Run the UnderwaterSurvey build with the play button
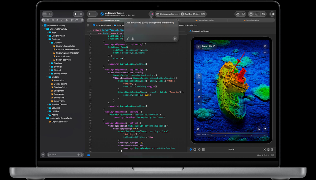The width and height of the screenshot is (316, 180). (76, 14)
